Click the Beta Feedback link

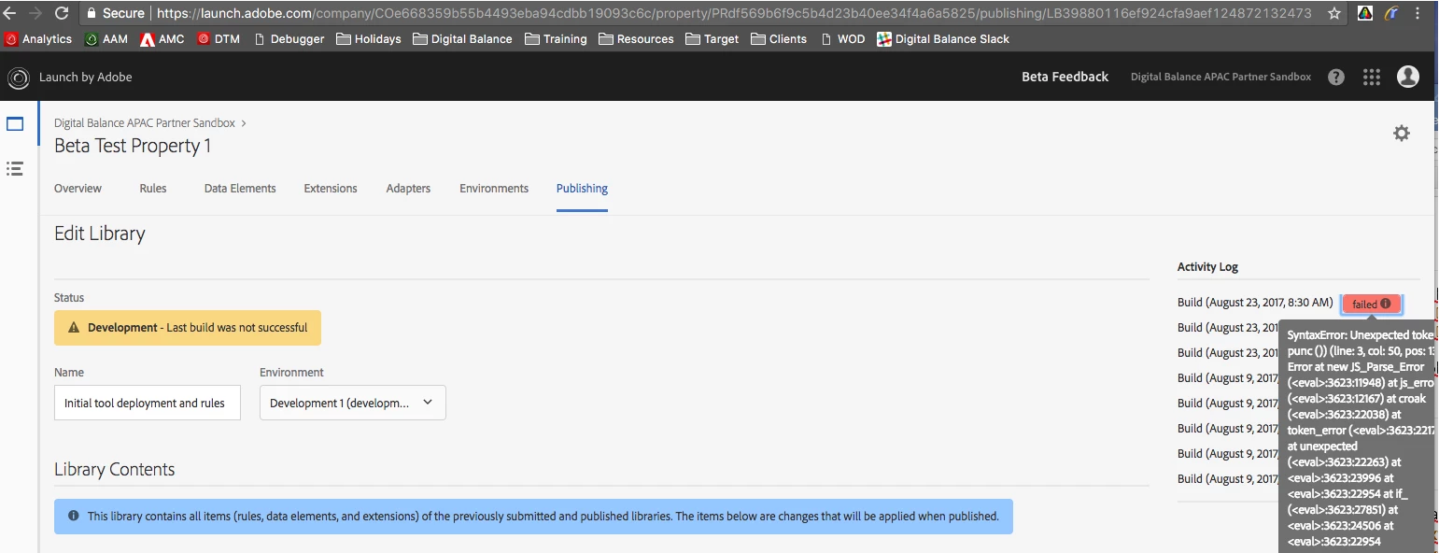pos(1065,77)
